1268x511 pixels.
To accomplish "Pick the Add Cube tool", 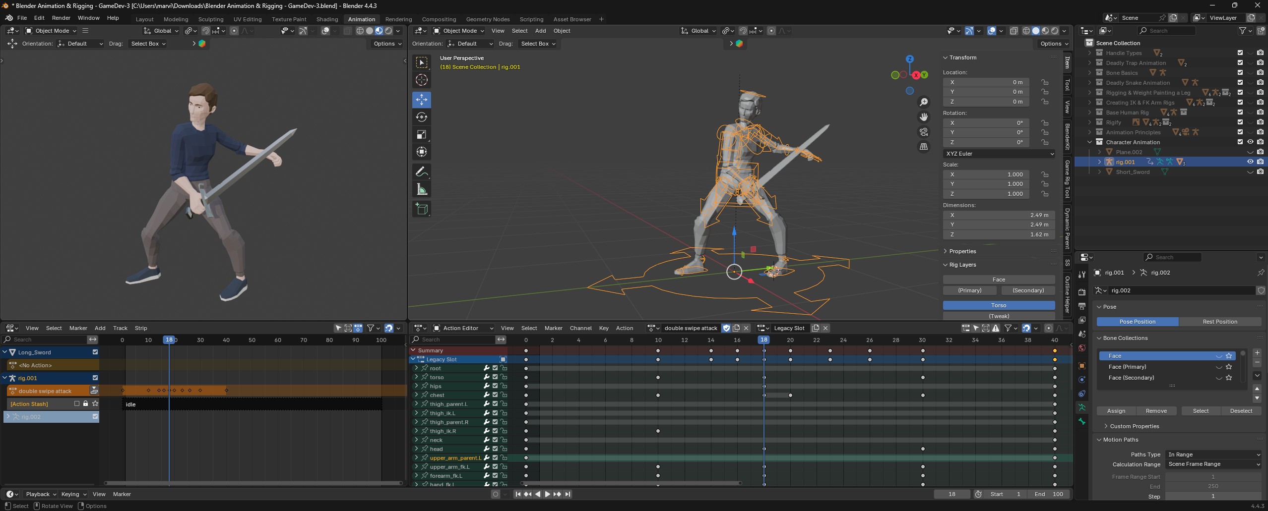I will pos(421,209).
